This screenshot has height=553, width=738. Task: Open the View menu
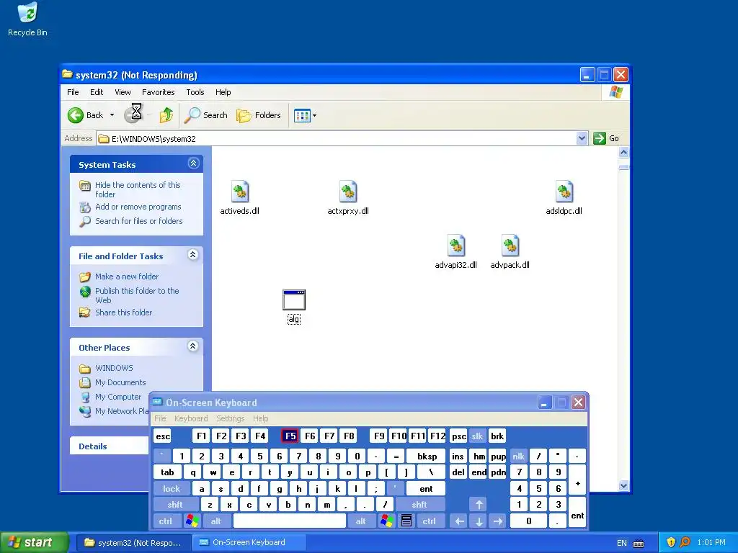tap(123, 92)
